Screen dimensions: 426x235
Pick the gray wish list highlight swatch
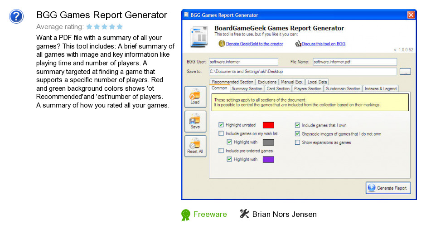coord(268,142)
